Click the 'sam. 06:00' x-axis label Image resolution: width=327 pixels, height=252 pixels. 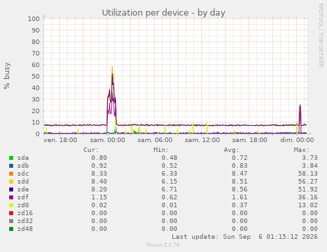click(x=155, y=140)
